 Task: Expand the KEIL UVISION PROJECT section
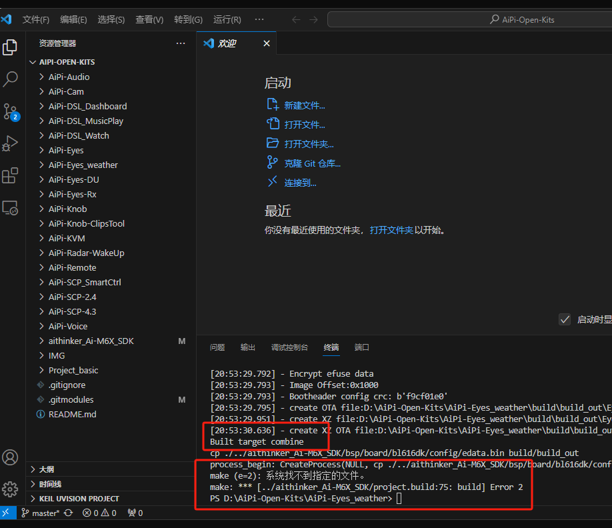click(x=33, y=499)
